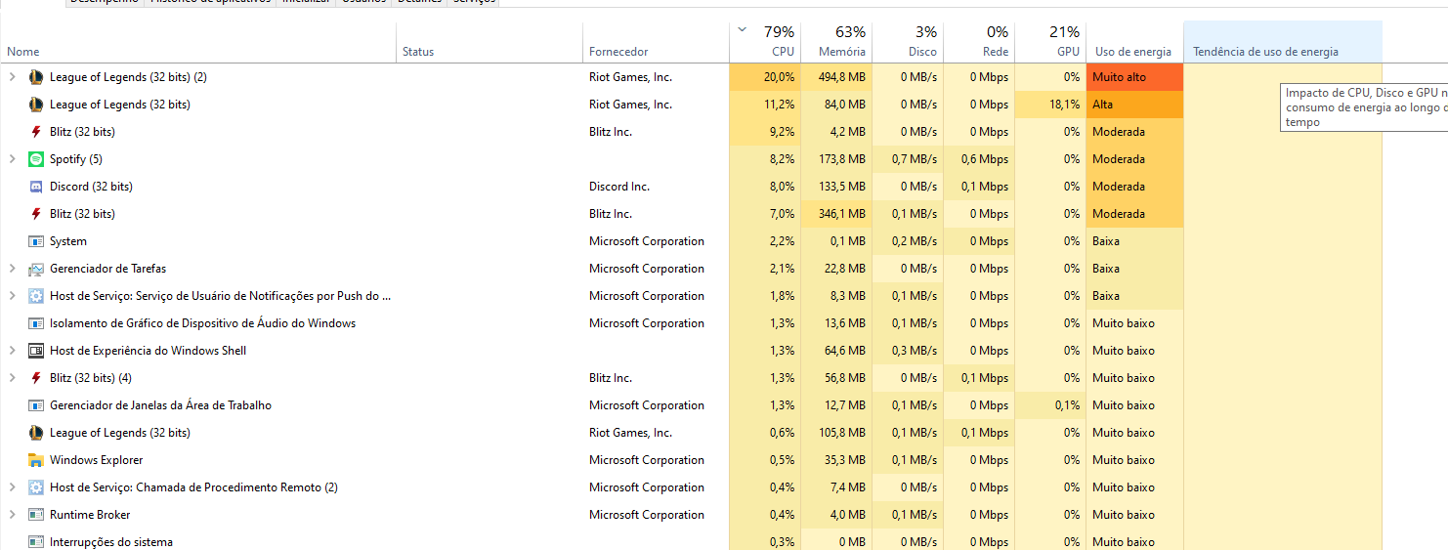Click the 173,8 MB memory value
Viewport: 1448px width, 550px height.
pos(841,159)
